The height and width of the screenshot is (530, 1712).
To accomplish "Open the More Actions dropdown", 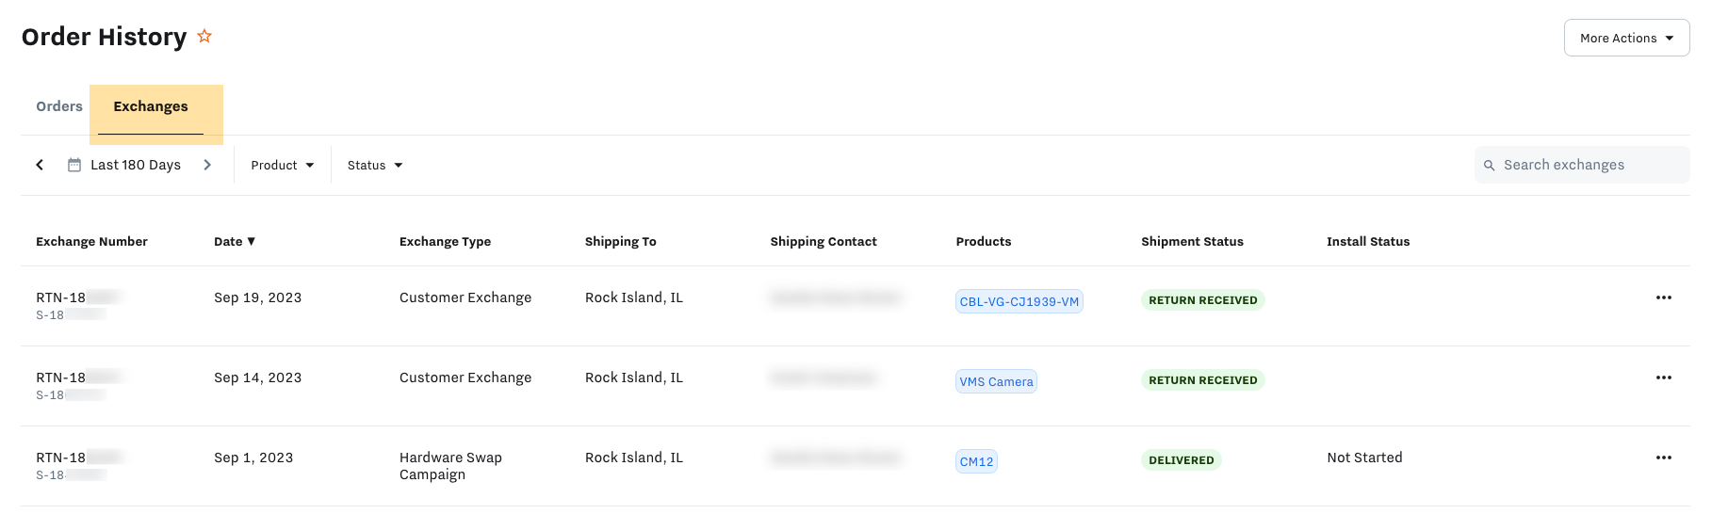I will (x=1626, y=39).
